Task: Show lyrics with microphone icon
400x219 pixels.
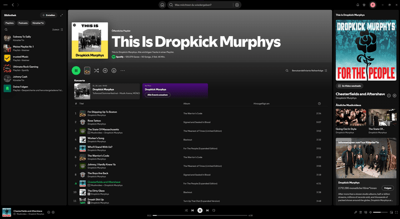Action: point(356,212)
